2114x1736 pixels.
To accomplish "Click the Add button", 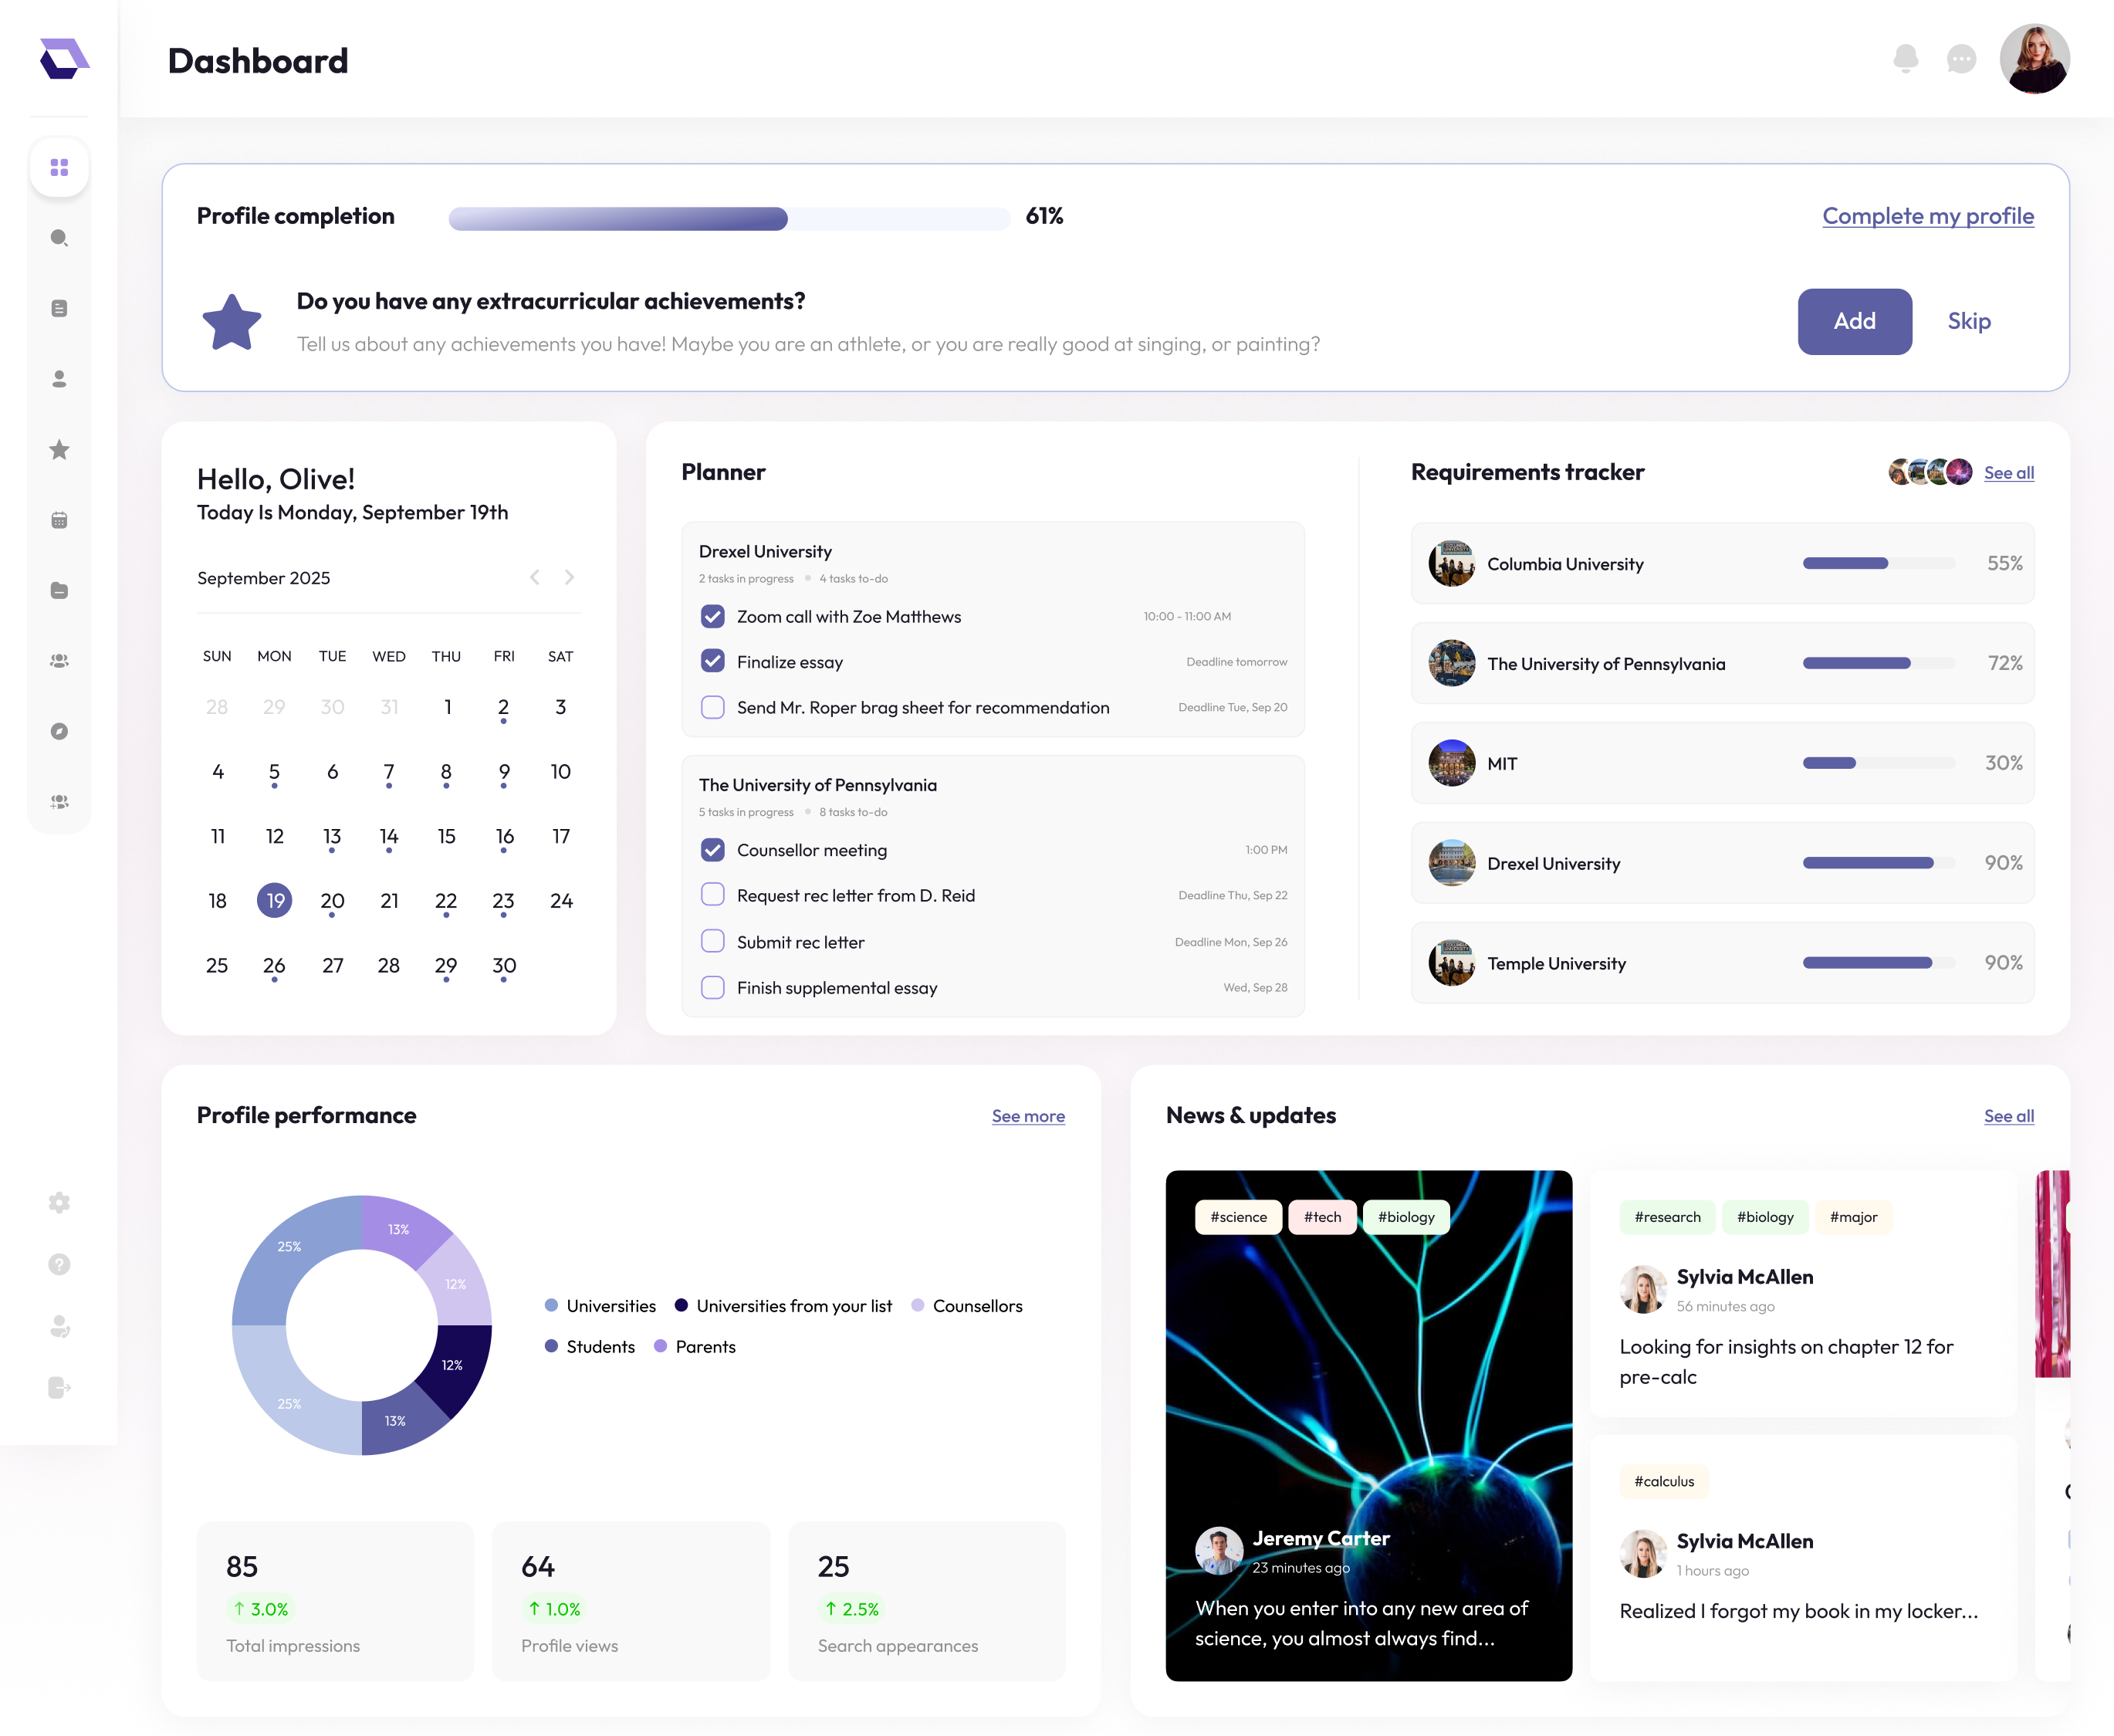I will [x=1854, y=321].
